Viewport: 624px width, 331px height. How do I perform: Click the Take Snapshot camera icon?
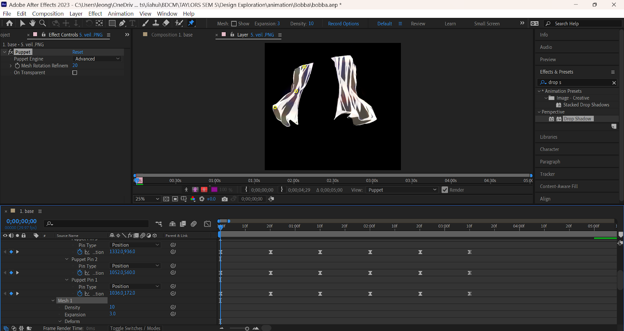click(225, 199)
